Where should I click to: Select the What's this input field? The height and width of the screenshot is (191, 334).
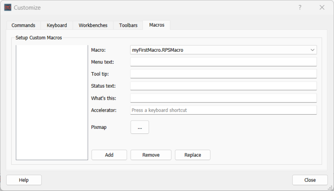[223, 98]
